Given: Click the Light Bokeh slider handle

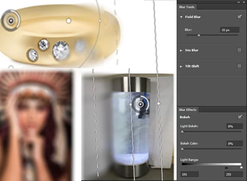Looking at the screenshot, I should (182, 132).
